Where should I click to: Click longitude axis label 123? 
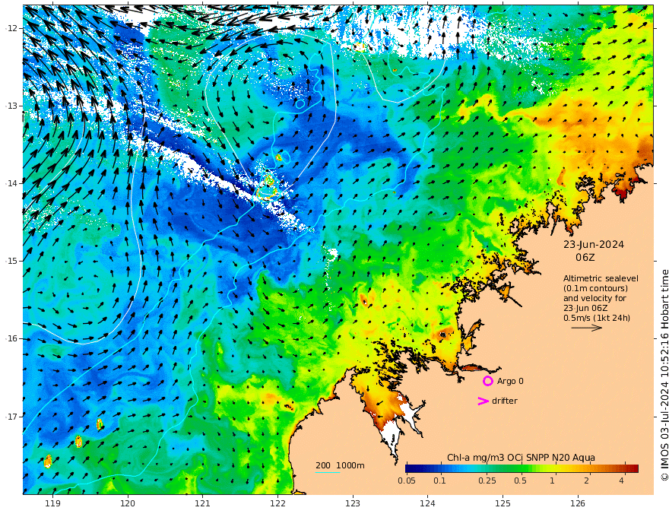[353, 504]
